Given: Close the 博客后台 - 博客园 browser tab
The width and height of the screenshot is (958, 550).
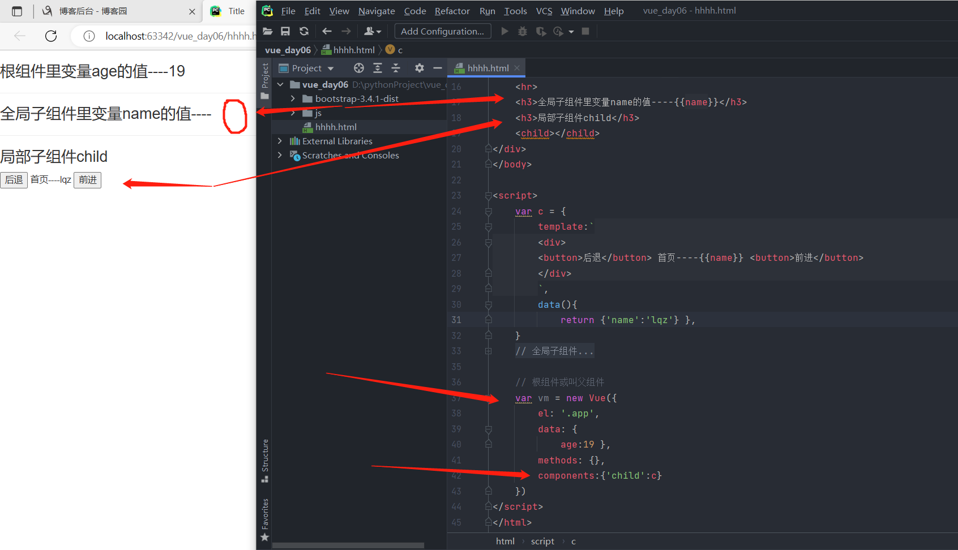Looking at the screenshot, I should [192, 11].
